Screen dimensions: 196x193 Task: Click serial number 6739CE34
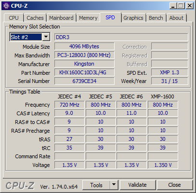(84, 81)
